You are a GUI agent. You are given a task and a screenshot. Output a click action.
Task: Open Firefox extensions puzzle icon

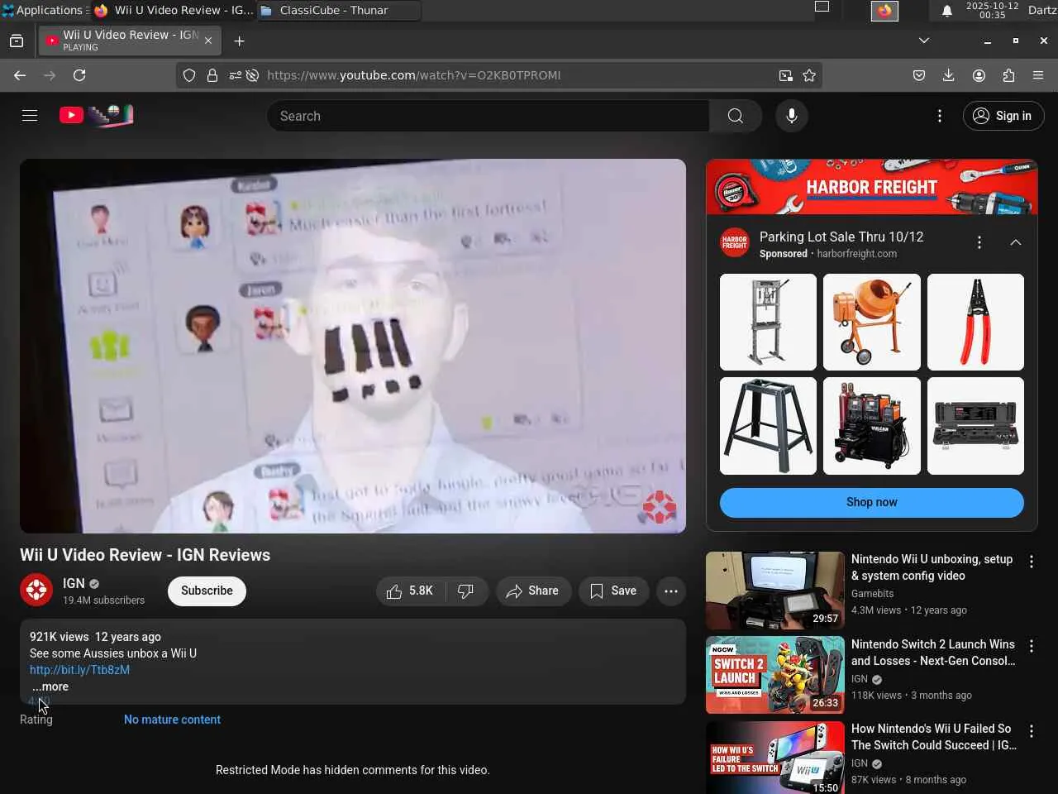tap(1008, 75)
